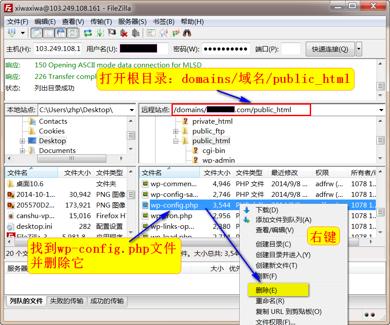Open the 书签(B) menu

click(164, 22)
